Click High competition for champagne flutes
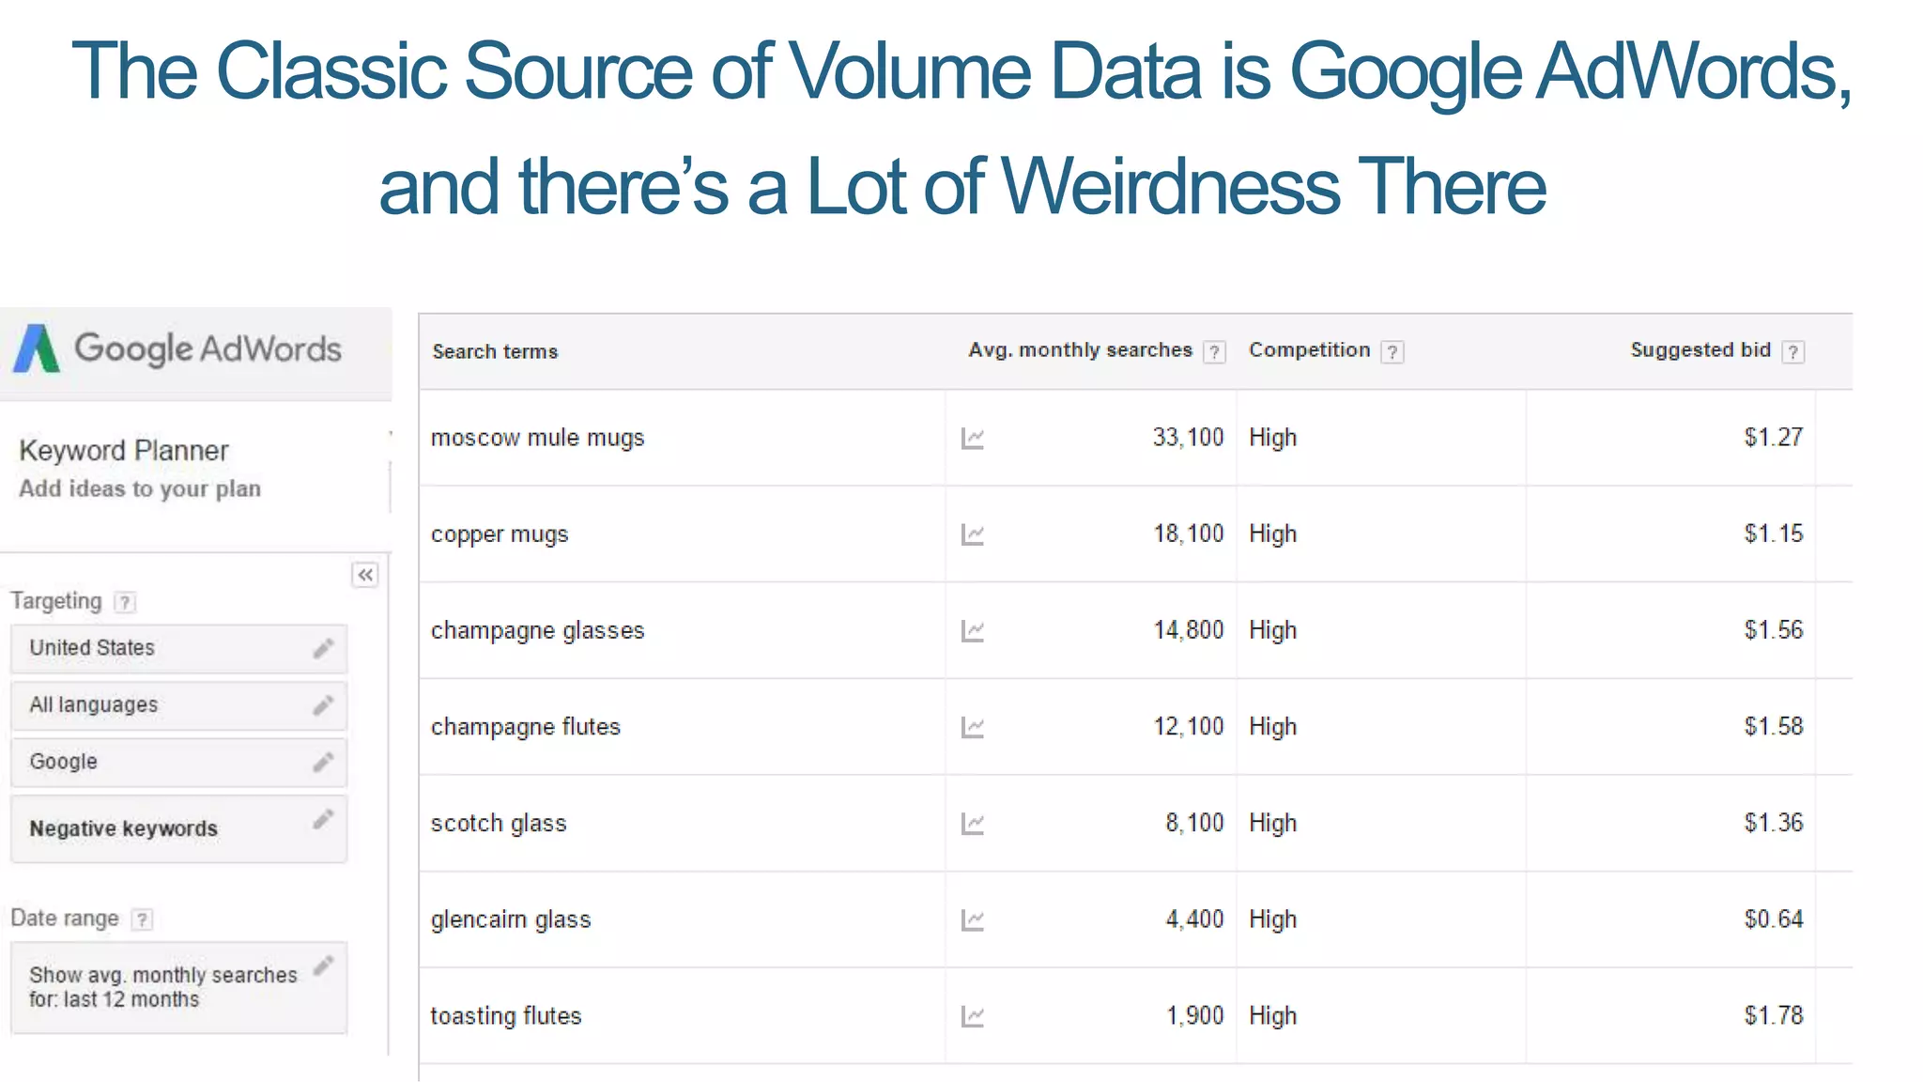The height and width of the screenshot is (1082, 1923). (1272, 727)
